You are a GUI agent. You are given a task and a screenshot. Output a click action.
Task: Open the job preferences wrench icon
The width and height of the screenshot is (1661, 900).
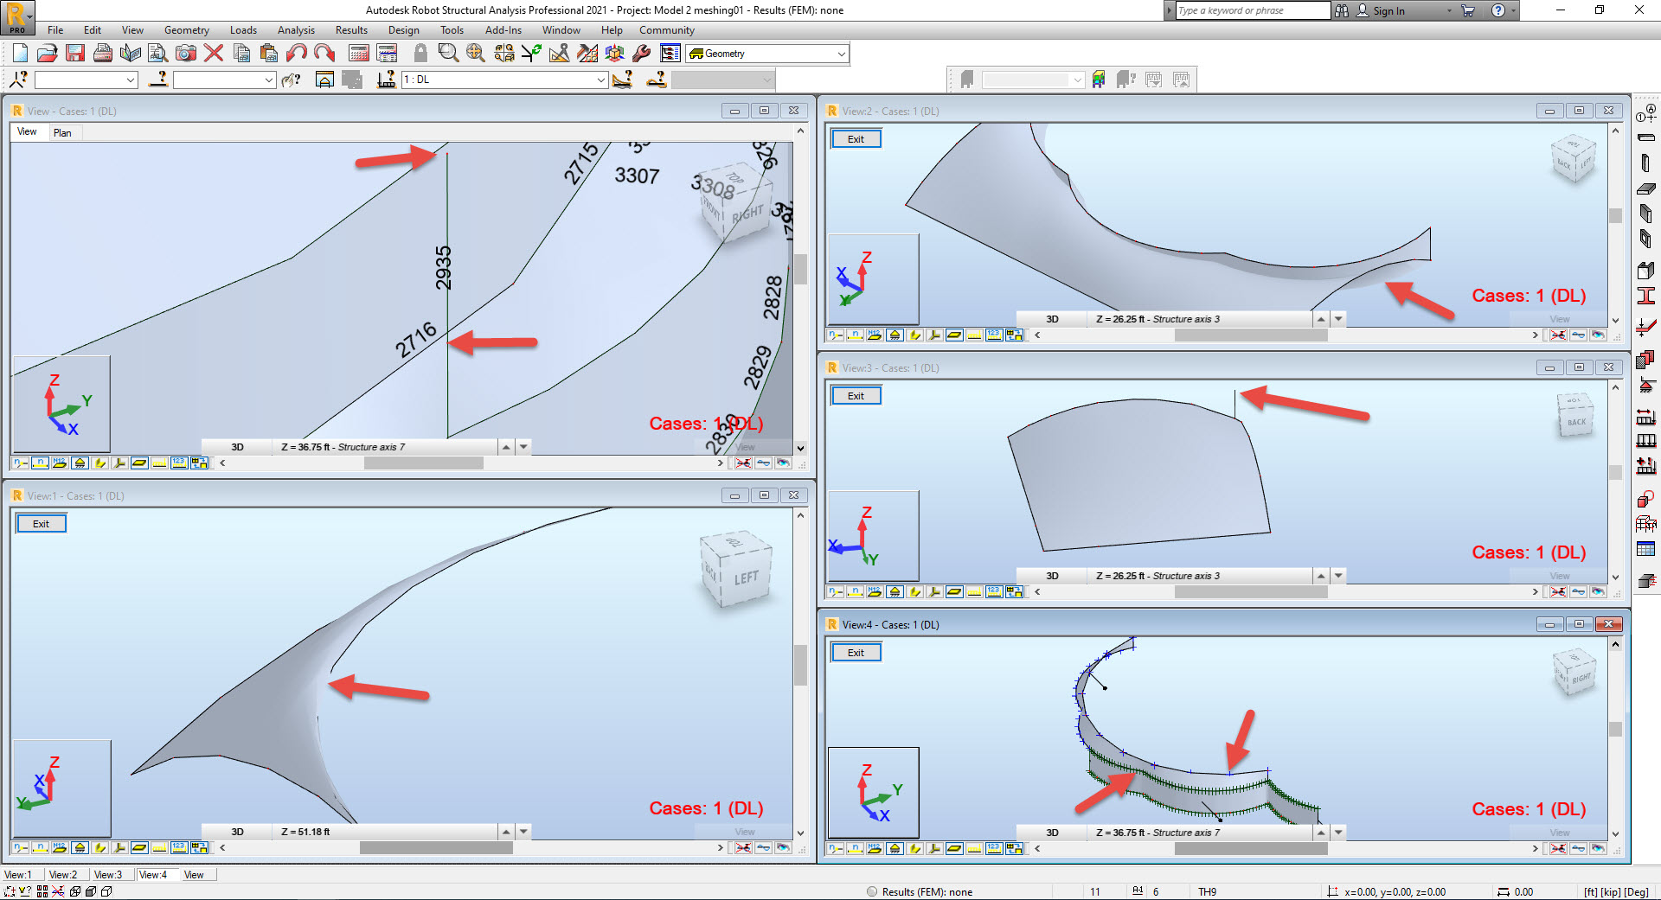click(x=642, y=54)
